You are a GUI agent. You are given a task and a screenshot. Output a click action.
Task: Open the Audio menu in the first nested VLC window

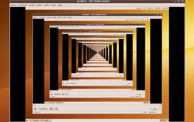(x=49, y=17)
